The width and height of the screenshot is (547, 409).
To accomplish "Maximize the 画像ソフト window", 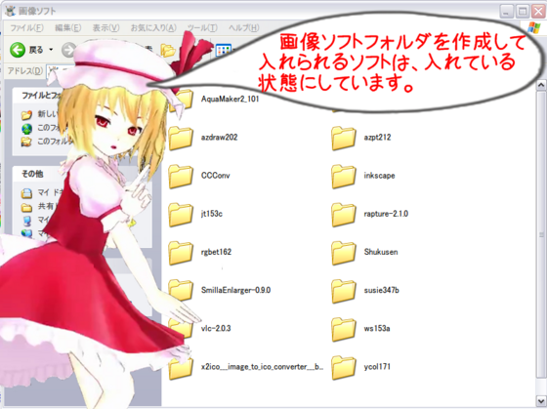I will [x=523, y=11].
